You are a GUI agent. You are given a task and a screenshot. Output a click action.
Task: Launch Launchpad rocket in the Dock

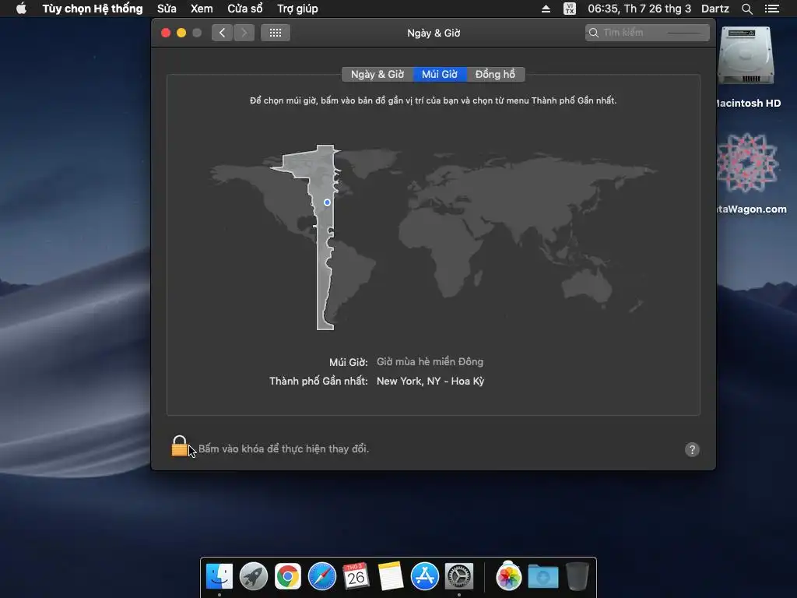tap(254, 577)
